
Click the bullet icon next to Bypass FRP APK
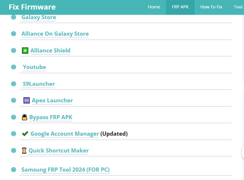coord(13,117)
